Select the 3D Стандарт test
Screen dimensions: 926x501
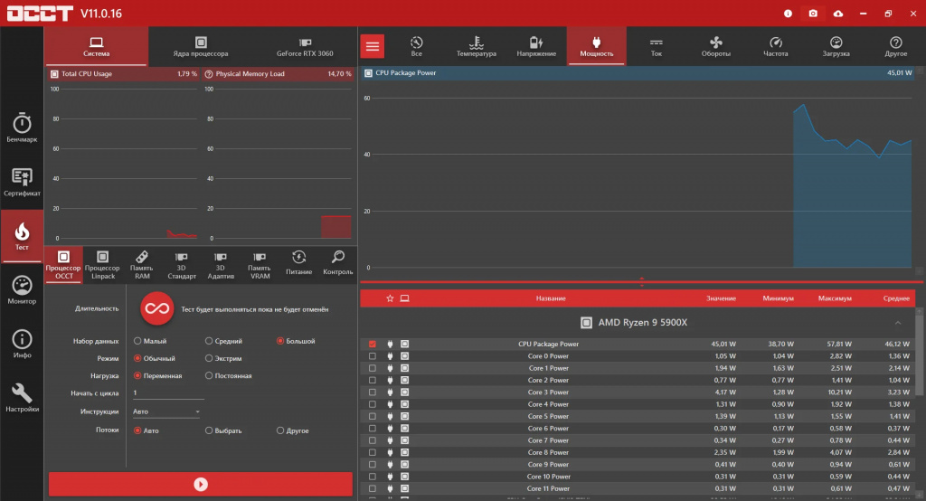[x=181, y=264]
